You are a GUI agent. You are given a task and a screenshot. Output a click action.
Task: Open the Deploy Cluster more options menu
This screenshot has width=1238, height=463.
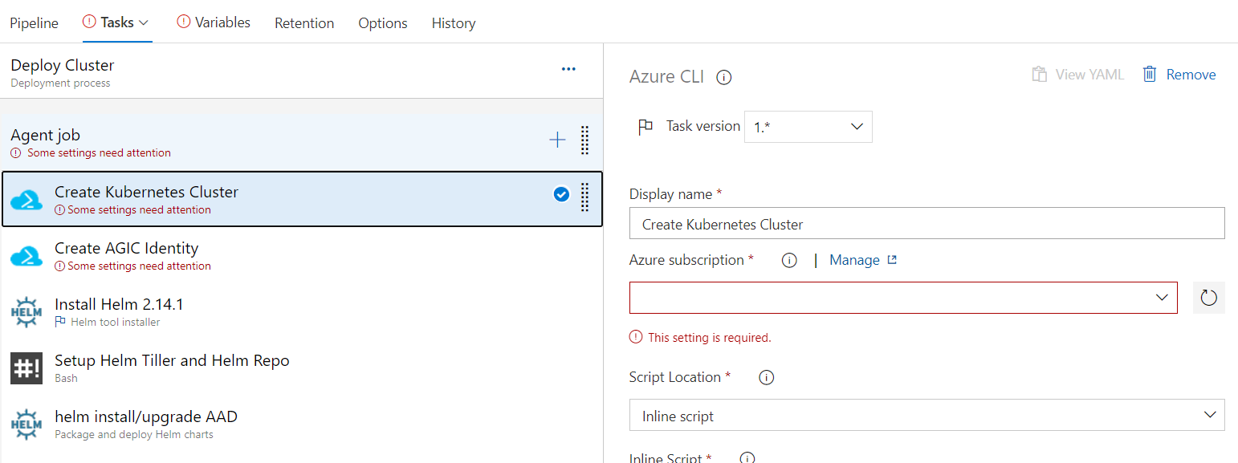[x=568, y=69]
